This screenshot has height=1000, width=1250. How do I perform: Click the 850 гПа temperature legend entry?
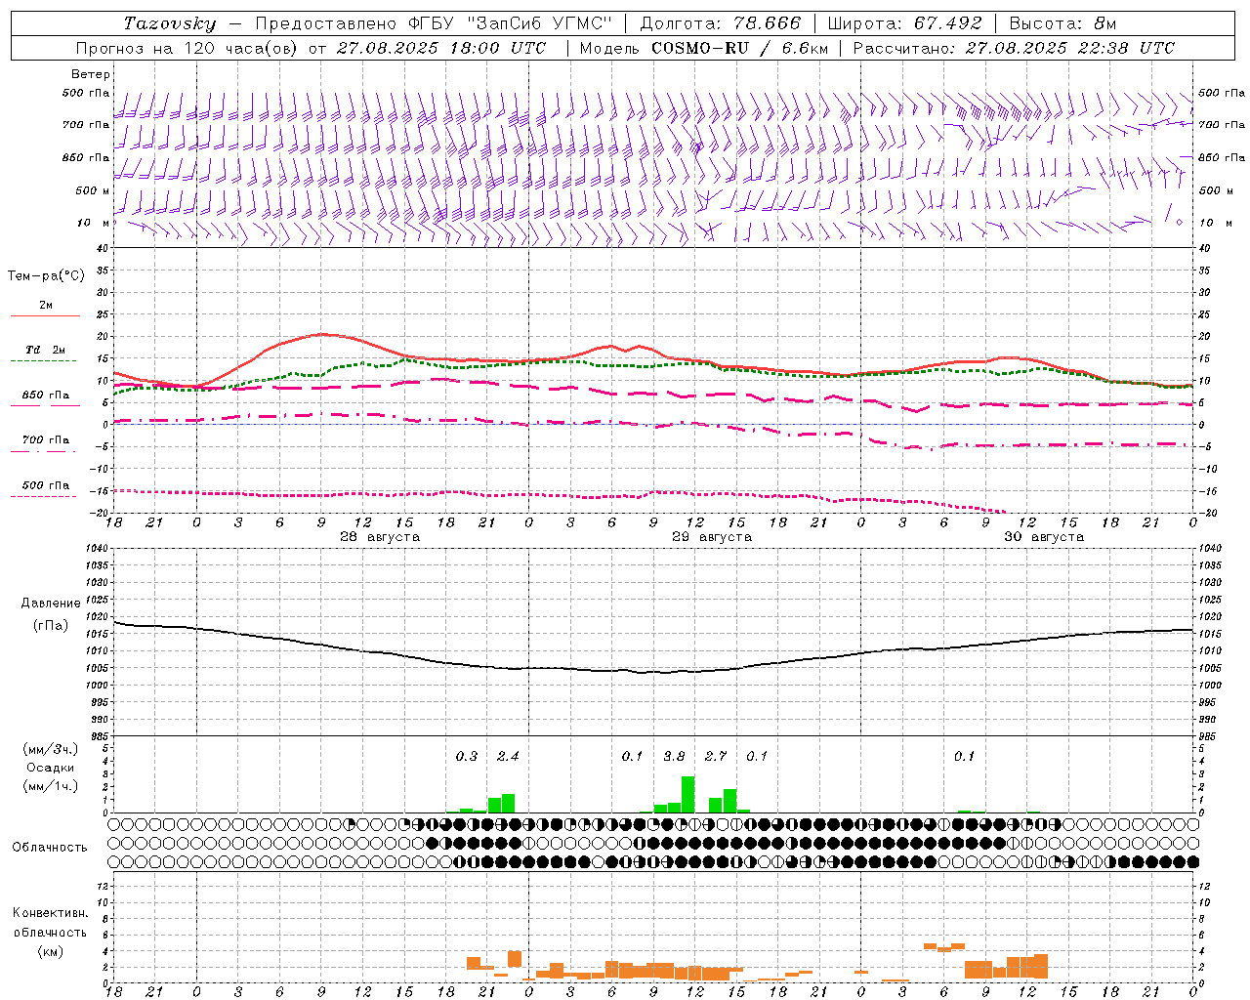pyautogui.click(x=46, y=396)
